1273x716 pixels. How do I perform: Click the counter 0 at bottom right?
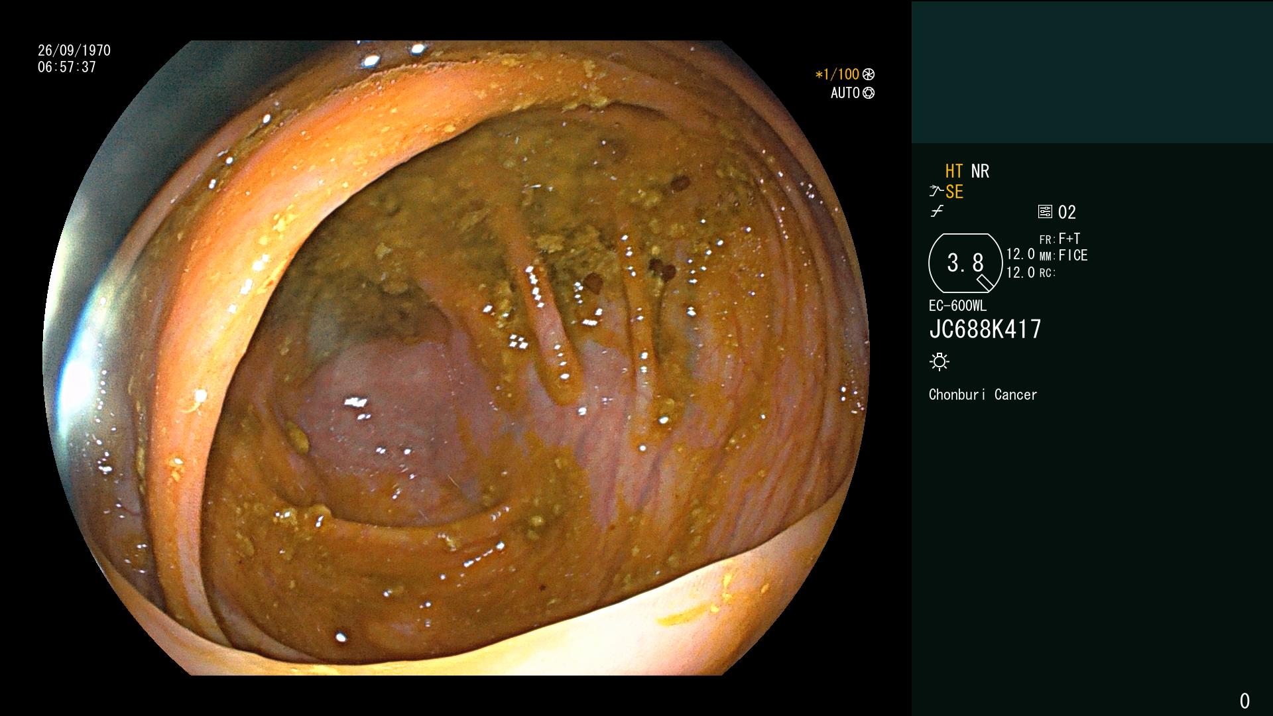1244,701
